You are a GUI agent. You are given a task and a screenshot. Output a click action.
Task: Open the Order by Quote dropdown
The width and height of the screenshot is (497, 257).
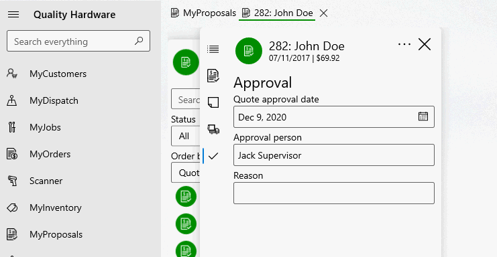186,173
